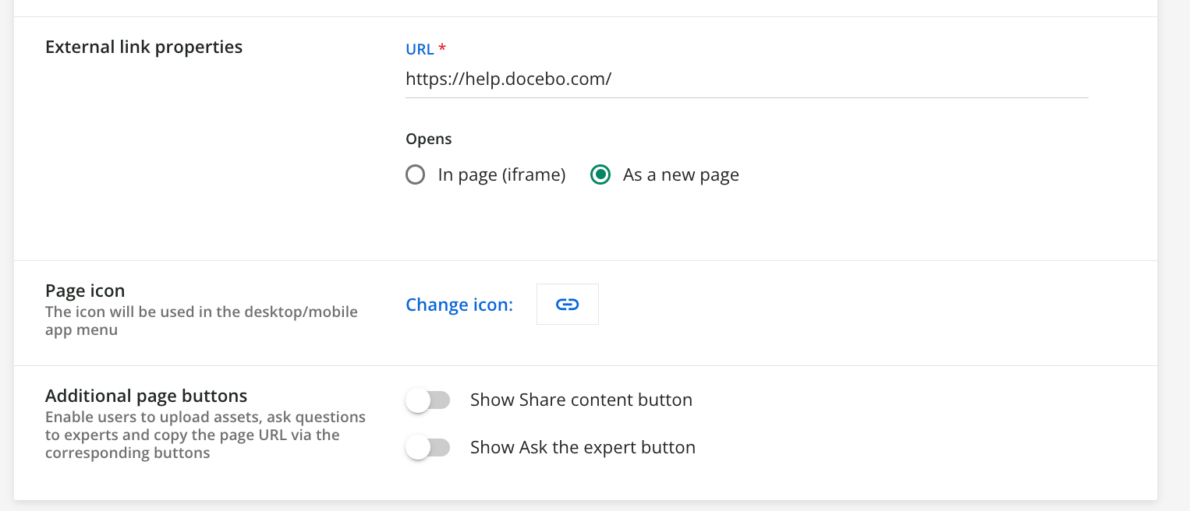
Task: Turn on Show Ask the expert toggle
Action: point(427,448)
